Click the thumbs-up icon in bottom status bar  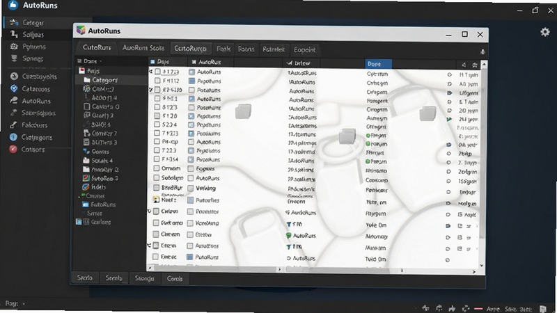click(452, 308)
